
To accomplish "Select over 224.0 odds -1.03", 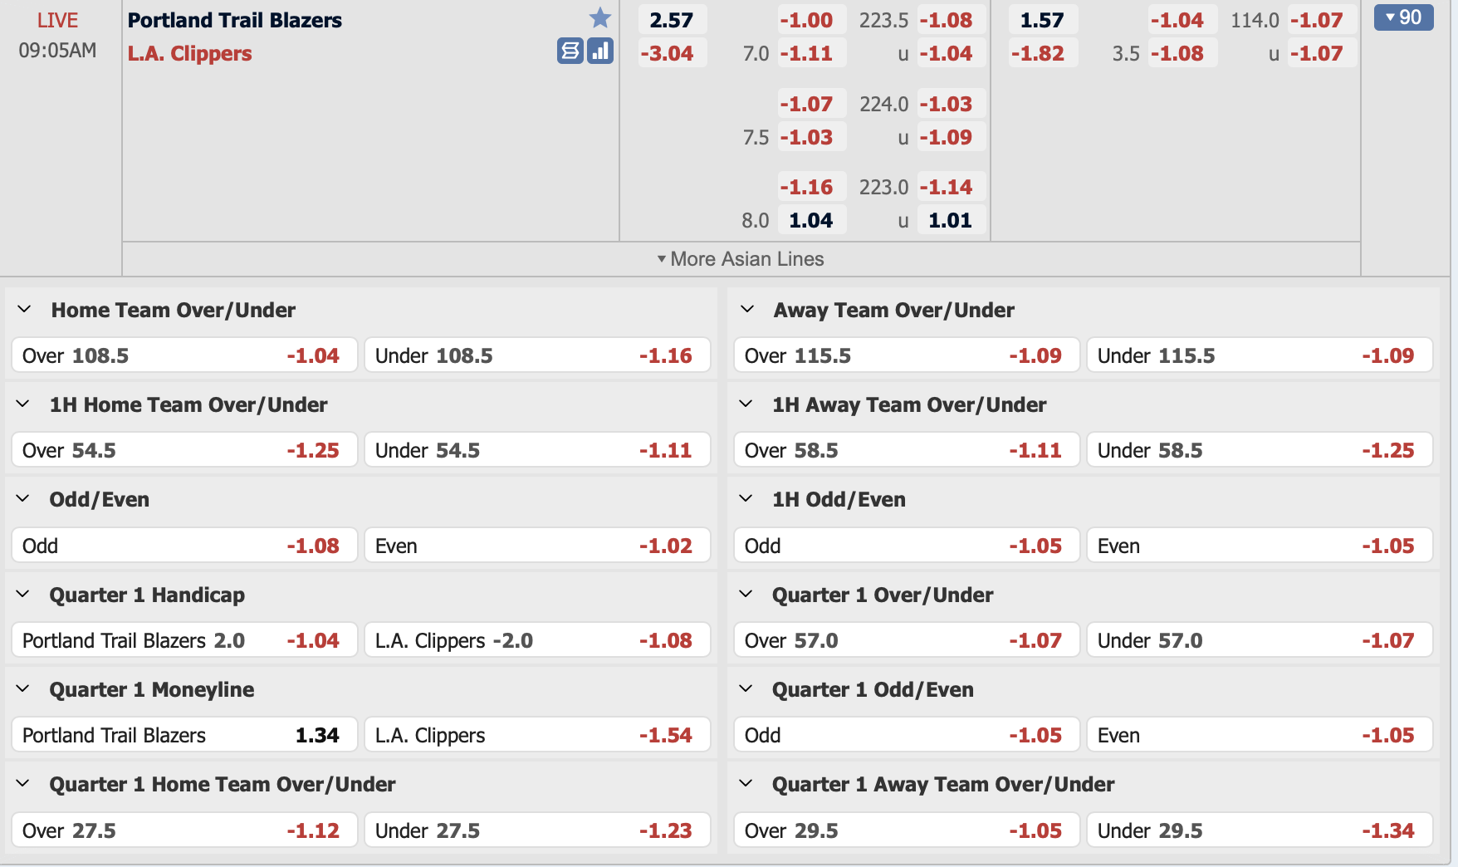I will point(951,104).
